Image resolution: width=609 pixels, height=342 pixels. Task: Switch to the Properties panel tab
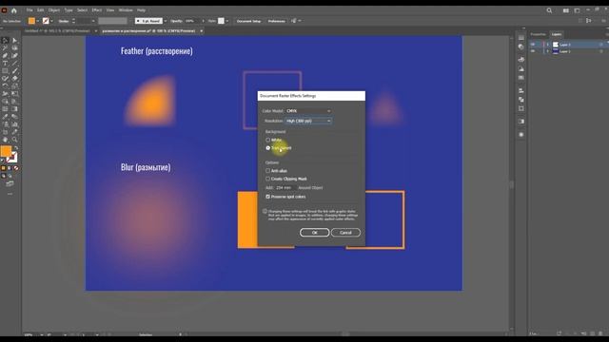point(538,34)
